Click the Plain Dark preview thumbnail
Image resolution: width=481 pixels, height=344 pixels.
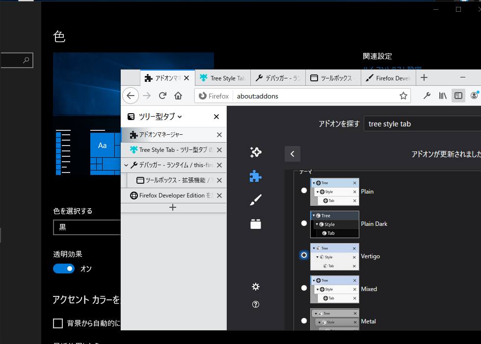[335, 224]
